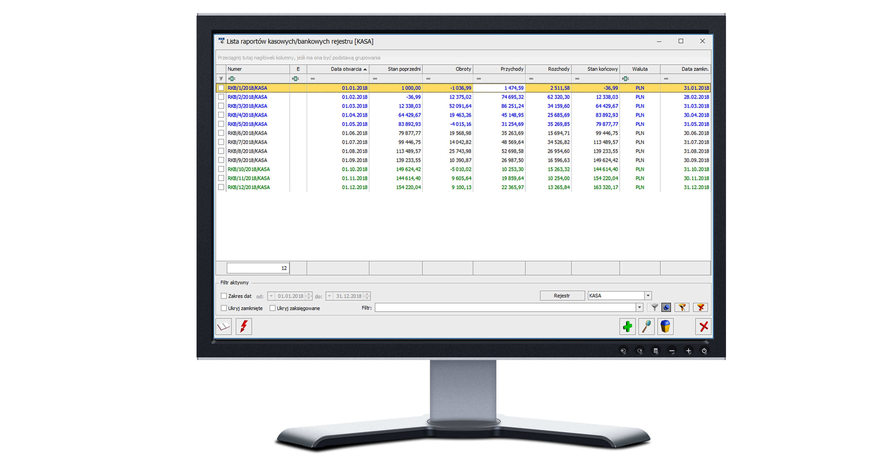The width and height of the screenshot is (890, 470).
Task: Click equals filter operator under Stan końcowy
Action: coord(577,79)
